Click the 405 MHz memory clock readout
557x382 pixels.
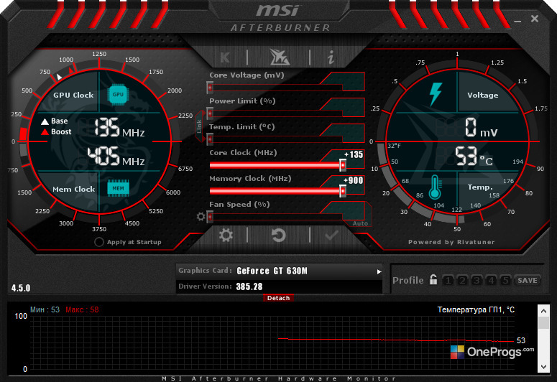(x=116, y=157)
